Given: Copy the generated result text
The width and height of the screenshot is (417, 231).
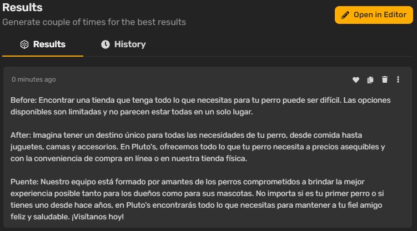Looking at the screenshot, I should pos(370,79).
